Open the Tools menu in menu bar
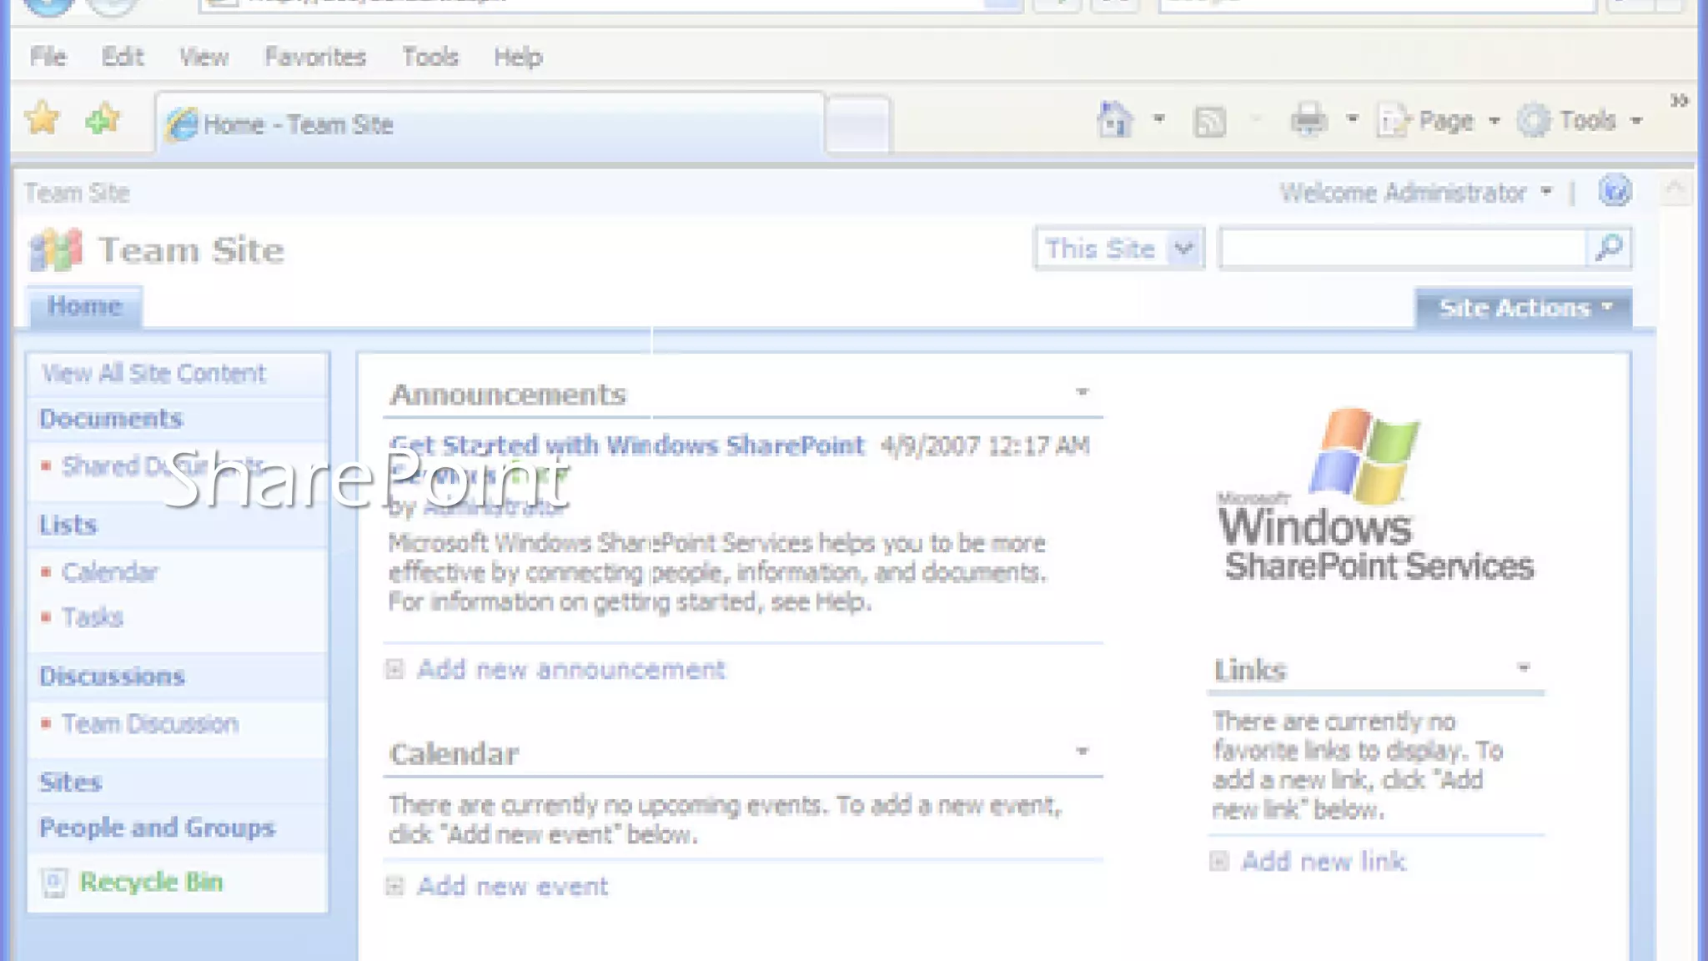 (x=430, y=57)
